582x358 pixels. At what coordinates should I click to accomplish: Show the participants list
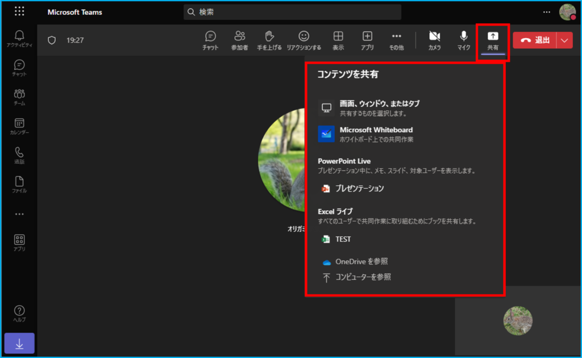(x=239, y=40)
